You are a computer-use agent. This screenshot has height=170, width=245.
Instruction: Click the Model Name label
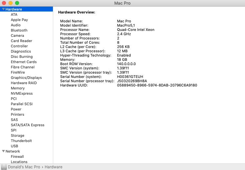(71, 21)
